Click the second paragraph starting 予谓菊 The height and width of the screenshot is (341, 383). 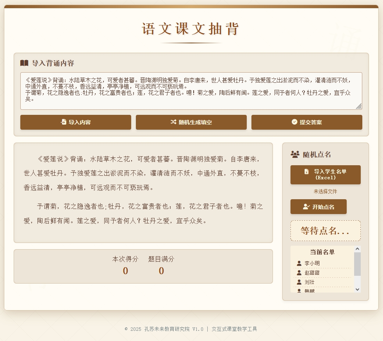[x=143, y=214]
